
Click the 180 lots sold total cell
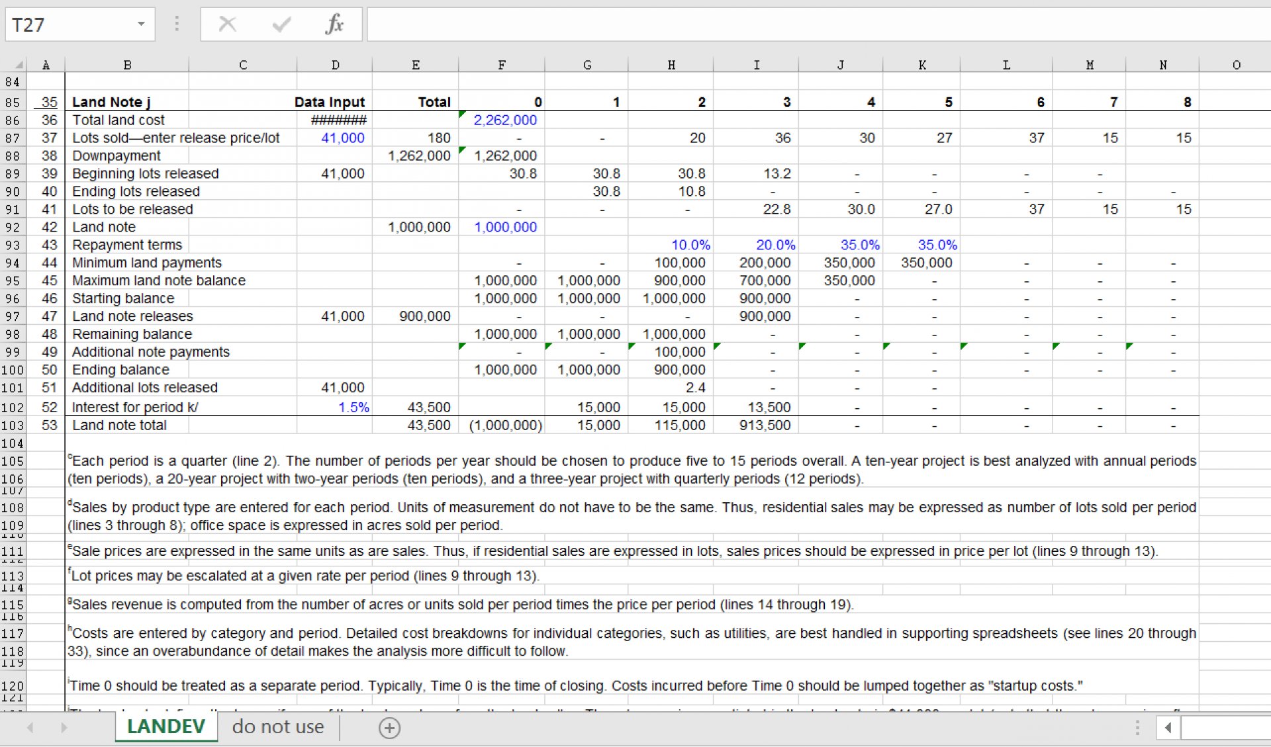415,138
